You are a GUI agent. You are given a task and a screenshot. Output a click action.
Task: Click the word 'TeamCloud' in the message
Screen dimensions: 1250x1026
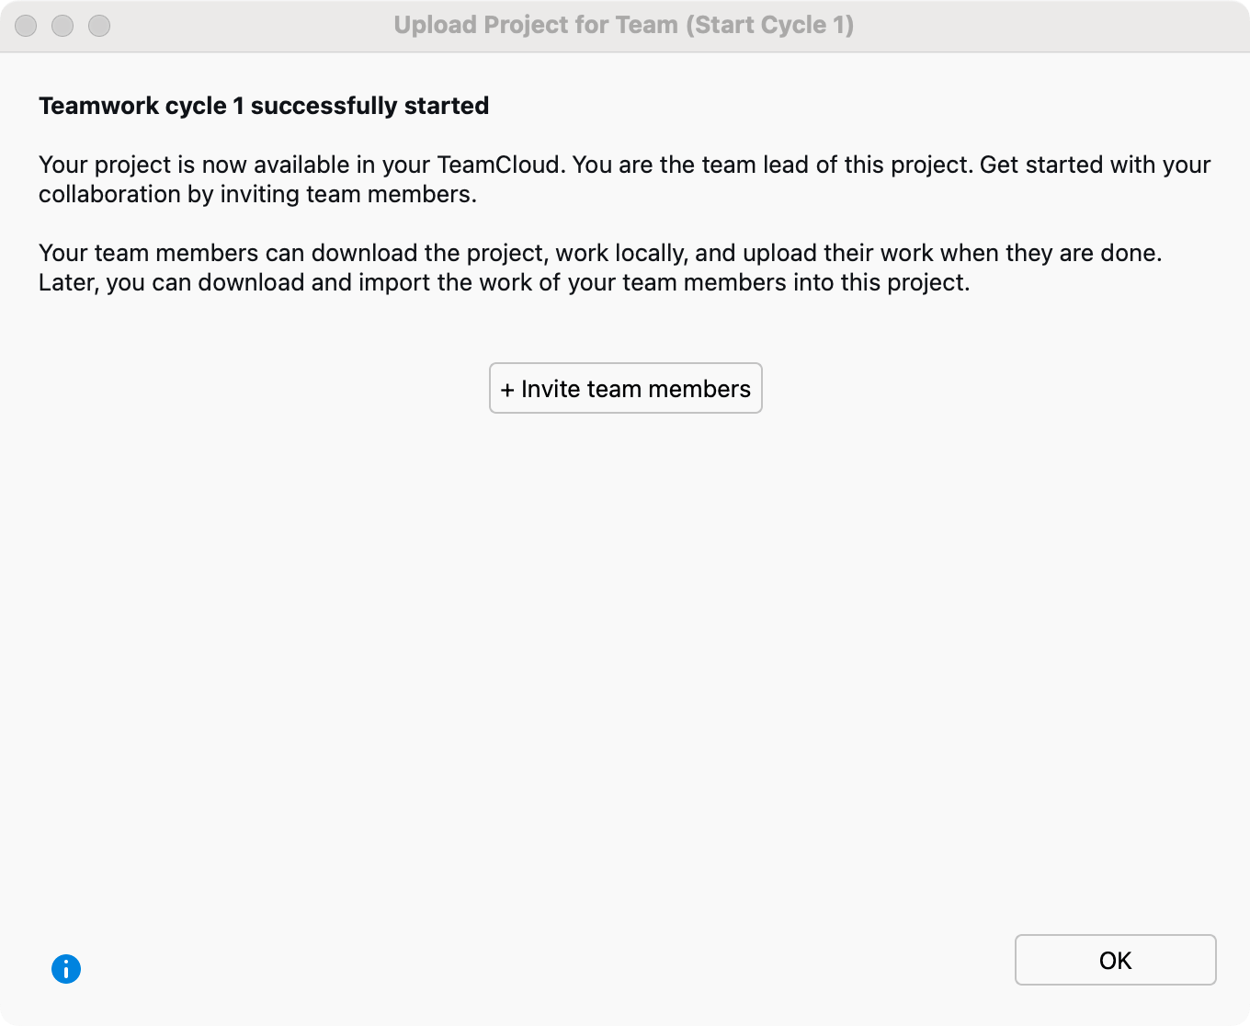(x=498, y=165)
